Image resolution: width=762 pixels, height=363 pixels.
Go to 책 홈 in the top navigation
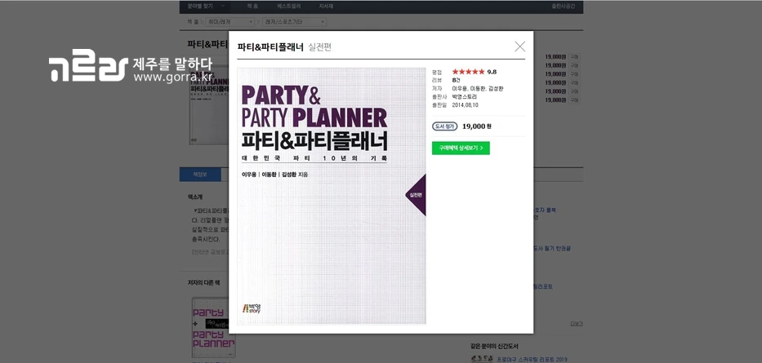[252, 7]
